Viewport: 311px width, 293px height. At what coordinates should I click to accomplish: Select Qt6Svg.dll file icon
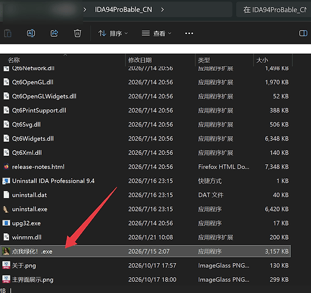(x=6, y=124)
